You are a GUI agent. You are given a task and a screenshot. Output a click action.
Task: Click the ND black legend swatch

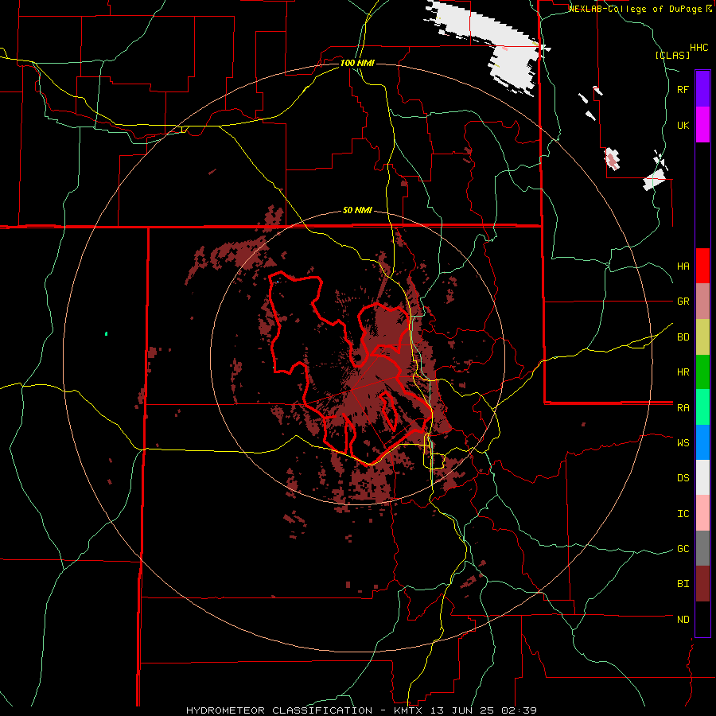pyautogui.click(x=702, y=619)
